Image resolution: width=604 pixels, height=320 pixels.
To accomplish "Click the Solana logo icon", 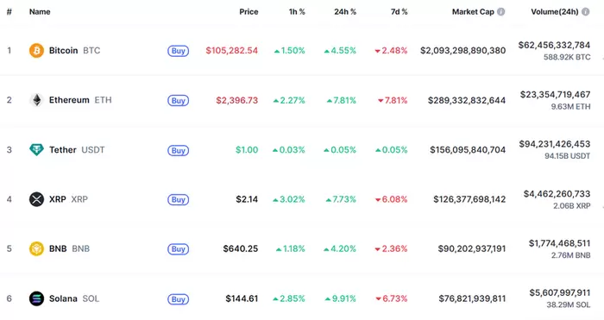I will (x=36, y=298).
